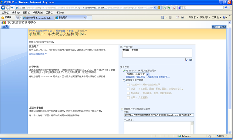Image resolution: width=233 pixels, height=140 pixels.
Task: Switch to the 欢迎使用 Microsoft Online tab
Action: (x=38, y=17)
